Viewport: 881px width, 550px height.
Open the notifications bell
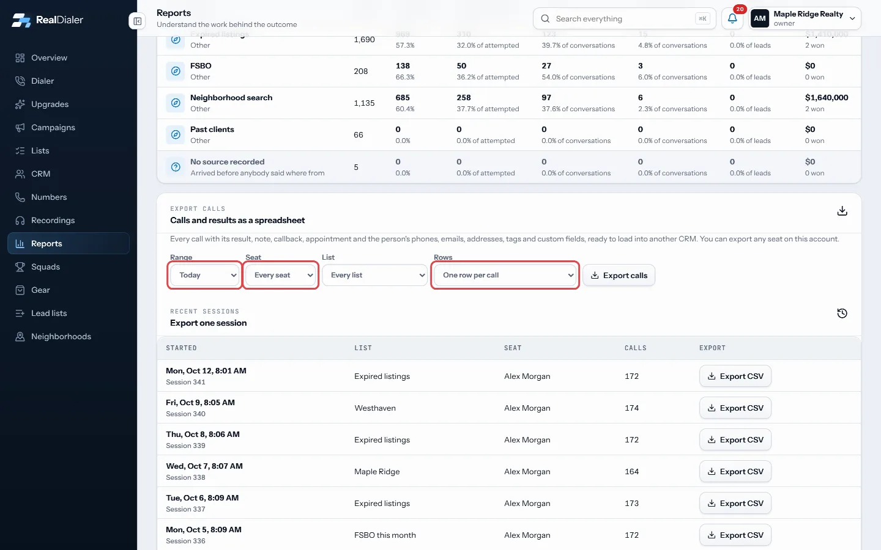732,18
